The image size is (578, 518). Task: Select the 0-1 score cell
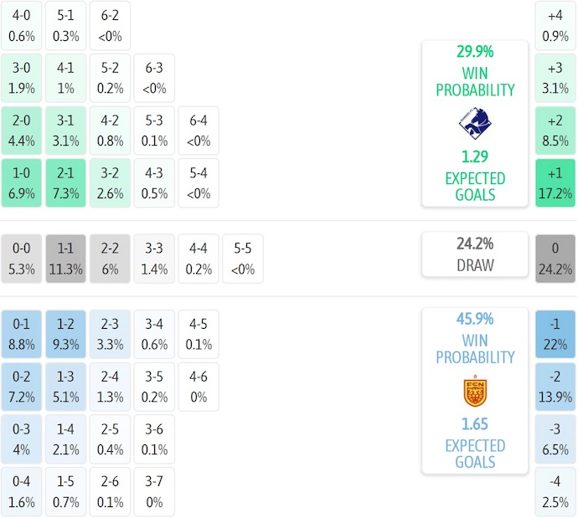coord(22,334)
